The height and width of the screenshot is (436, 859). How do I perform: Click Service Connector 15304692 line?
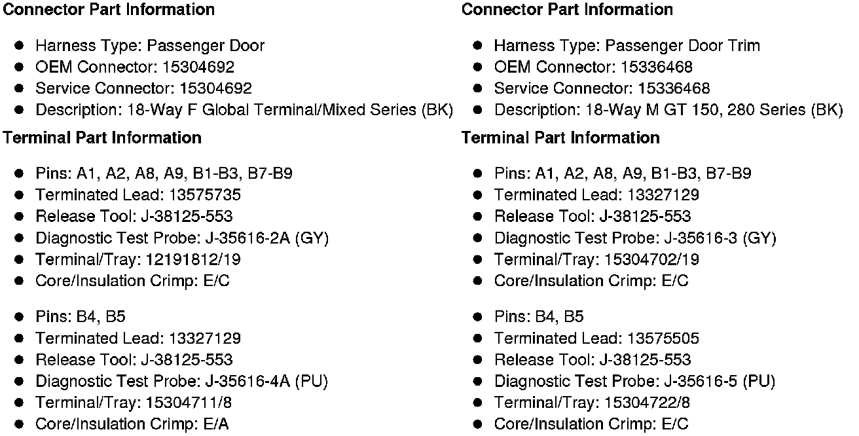143,88
